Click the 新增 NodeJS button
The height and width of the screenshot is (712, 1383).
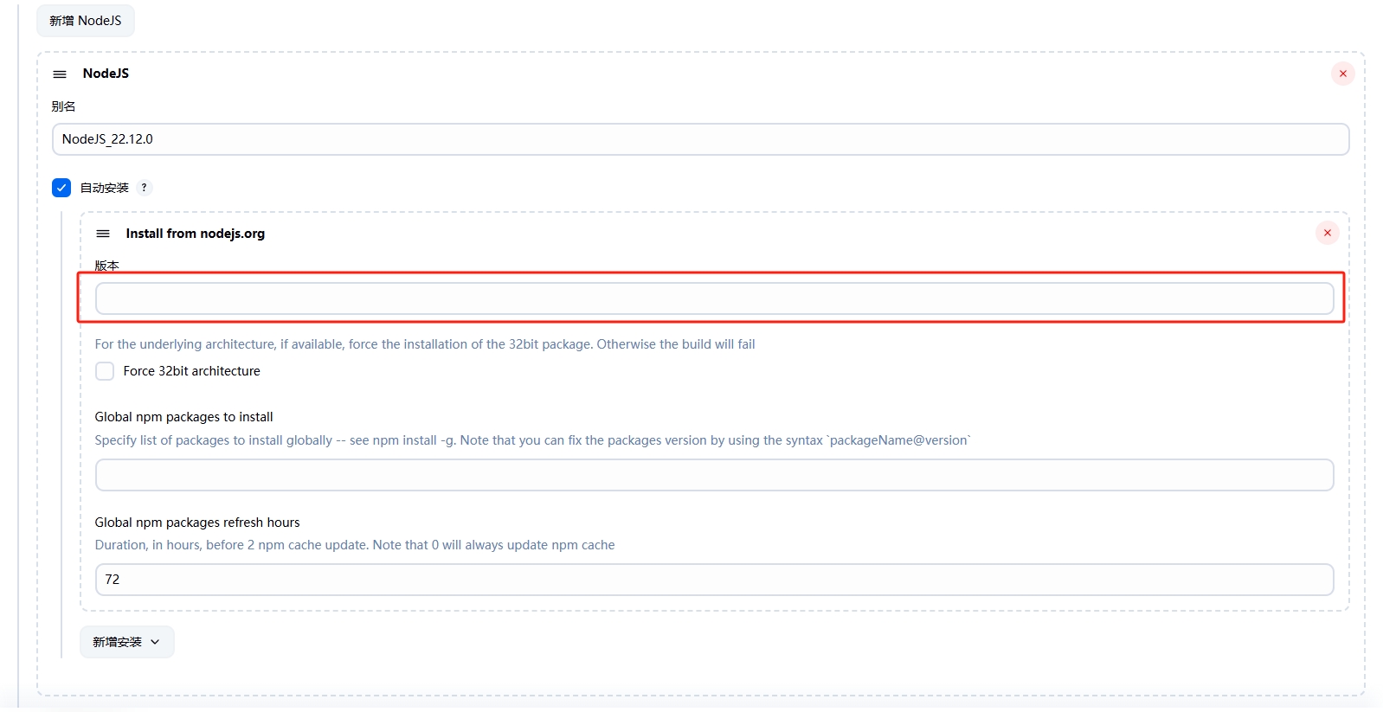coord(85,21)
